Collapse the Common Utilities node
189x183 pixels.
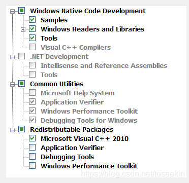pos(12,85)
